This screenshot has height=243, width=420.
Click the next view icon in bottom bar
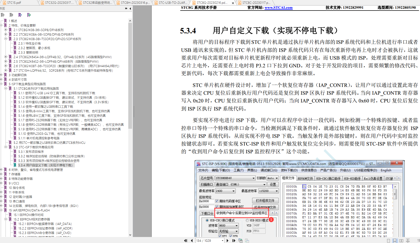(x=247, y=240)
